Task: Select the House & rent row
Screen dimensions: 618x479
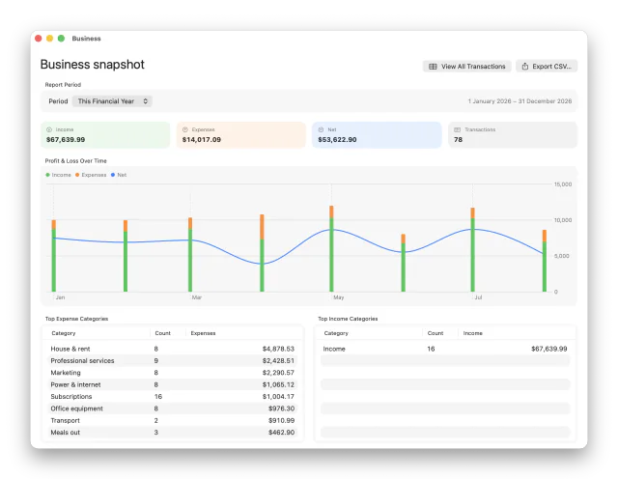Action: click(173, 349)
